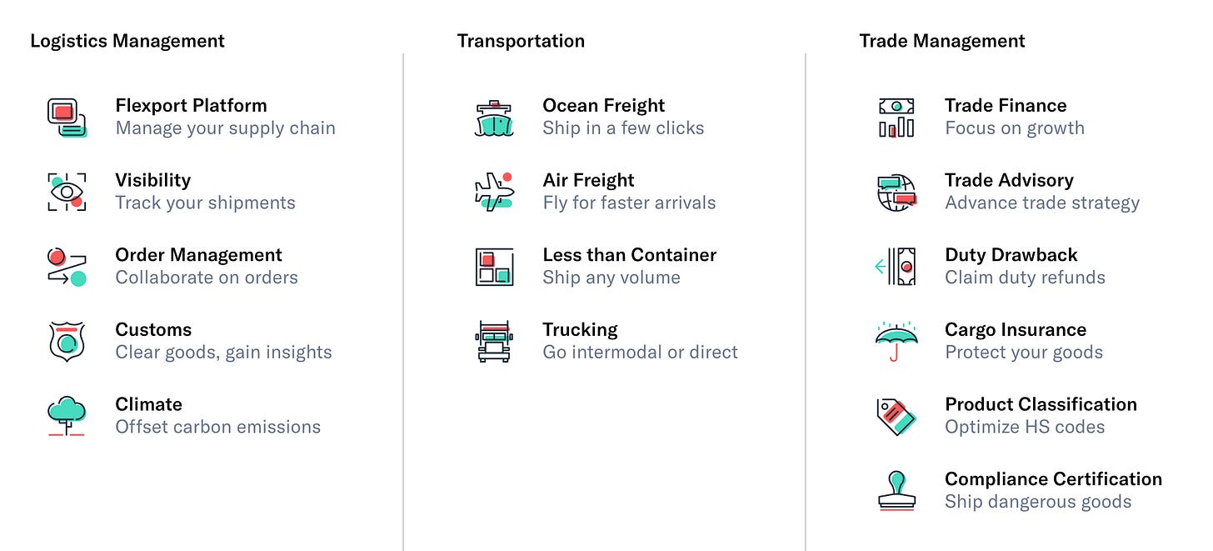
Task: Click the Product Classification tag icon
Action: 896,416
